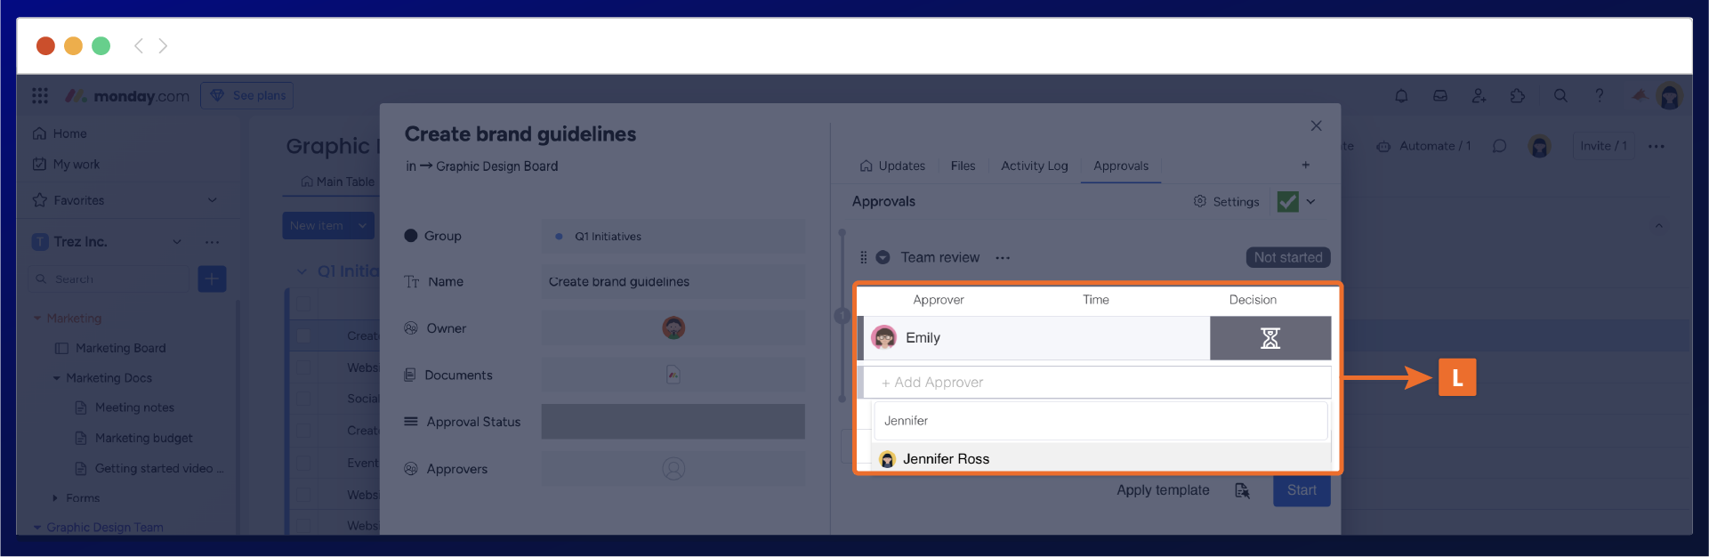The image size is (1709, 557).
Task: Open the Files tab
Action: click(963, 165)
